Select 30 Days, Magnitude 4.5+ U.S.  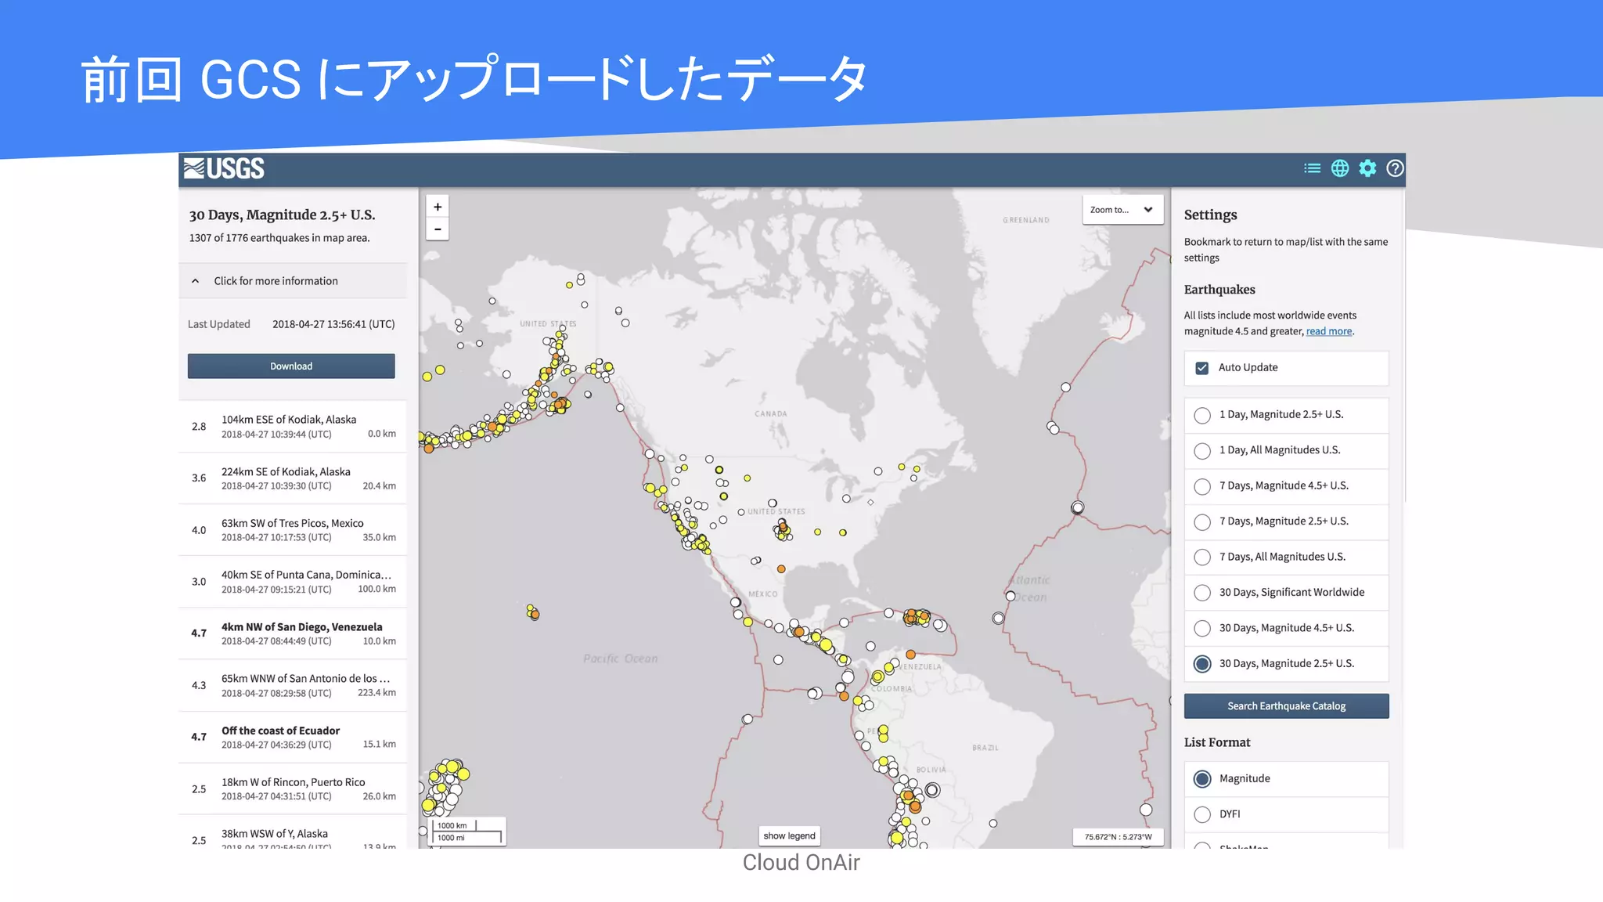tap(1286, 629)
